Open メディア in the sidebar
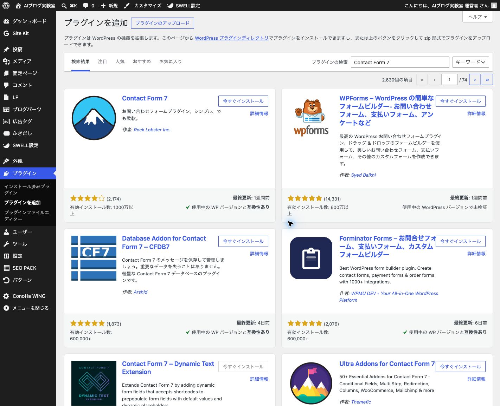The height and width of the screenshot is (406, 500). (x=28, y=61)
